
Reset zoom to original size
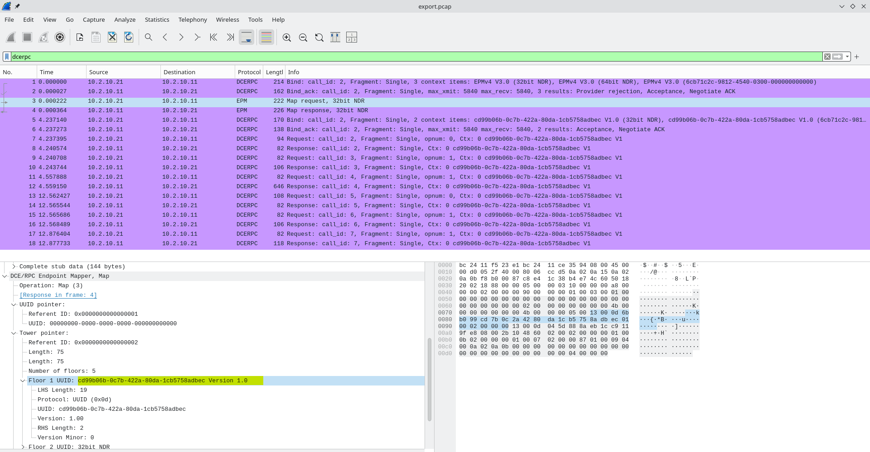319,37
